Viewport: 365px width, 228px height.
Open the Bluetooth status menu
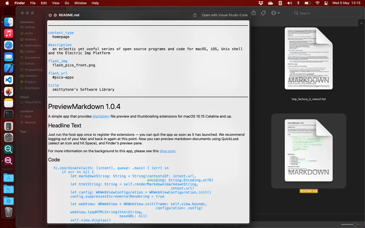[298, 3]
